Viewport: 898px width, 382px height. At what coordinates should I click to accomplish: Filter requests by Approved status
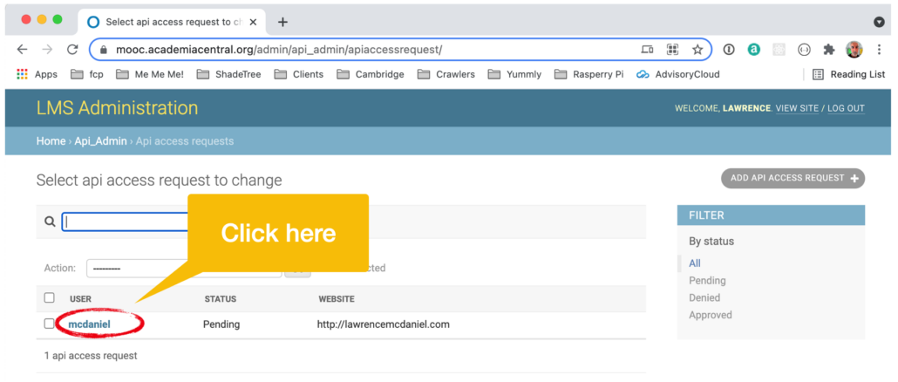click(x=711, y=315)
